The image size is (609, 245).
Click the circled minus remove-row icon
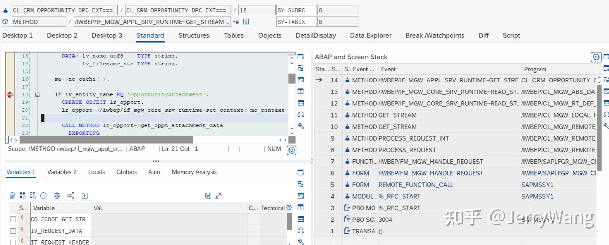[x=43, y=196]
